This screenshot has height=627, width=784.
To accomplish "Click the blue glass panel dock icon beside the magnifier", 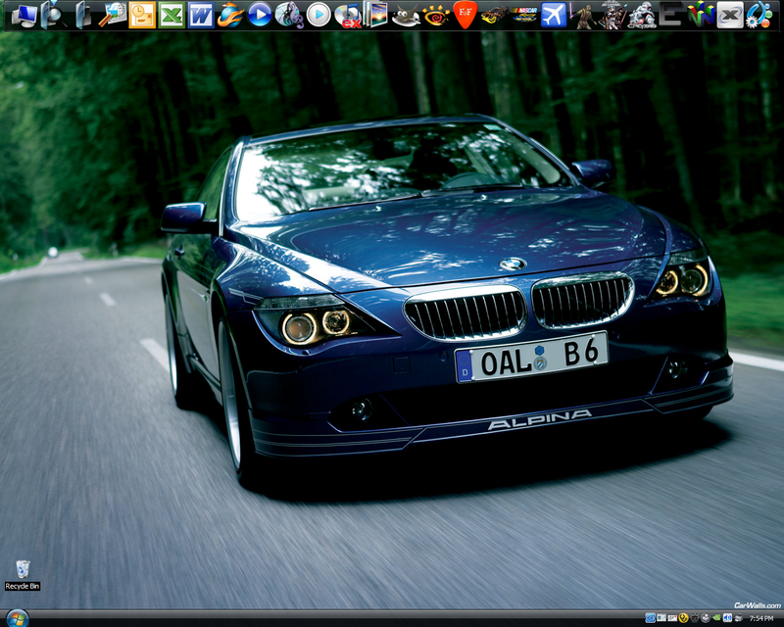I will 82,15.
